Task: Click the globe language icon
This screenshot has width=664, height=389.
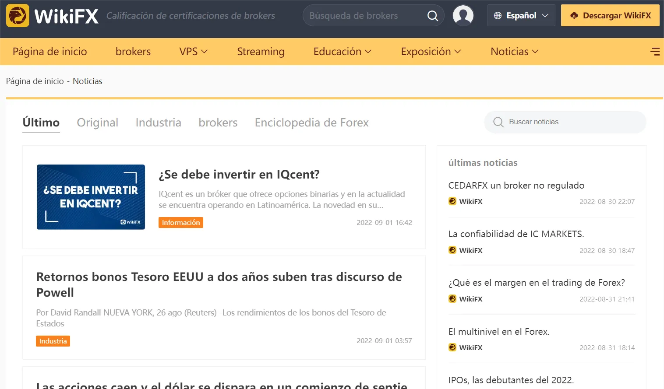Action: tap(498, 16)
